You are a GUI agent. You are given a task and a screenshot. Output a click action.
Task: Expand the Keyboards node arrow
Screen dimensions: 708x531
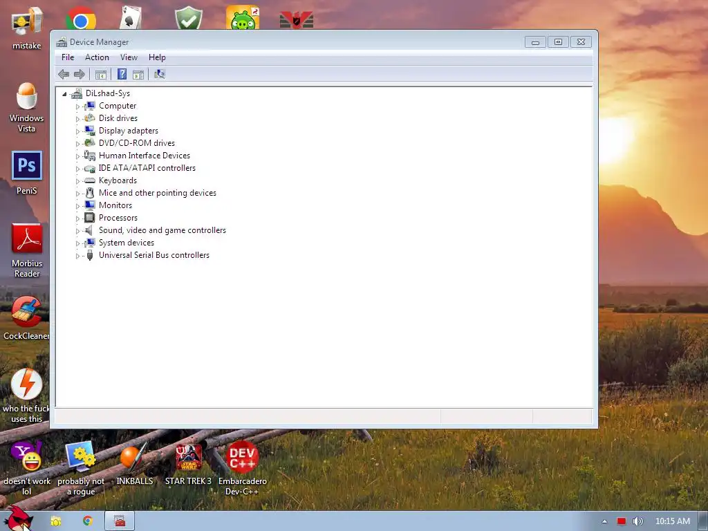point(77,181)
